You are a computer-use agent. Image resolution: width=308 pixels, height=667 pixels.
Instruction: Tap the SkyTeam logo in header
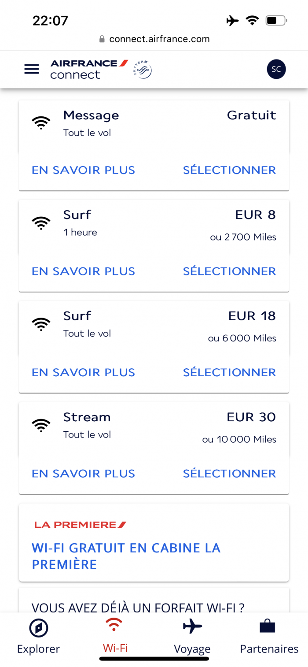(x=142, y=70)
